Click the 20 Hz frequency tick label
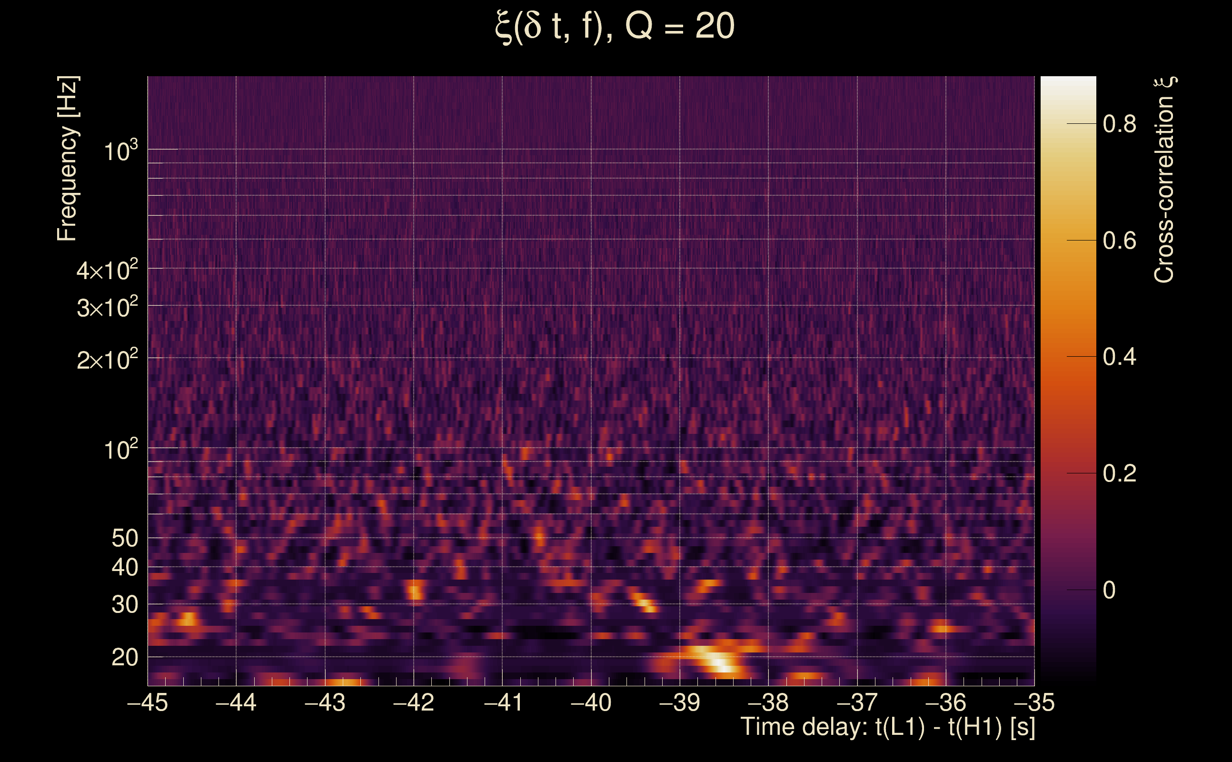Viewport: 1232px width, 762px height. [124, 657]
